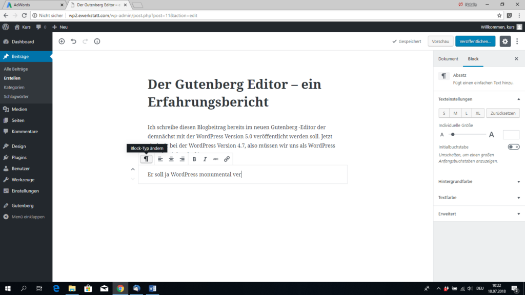Click Neu in the admin bar
The width and height of the screenshot is (525, 295).
(60, 27)
